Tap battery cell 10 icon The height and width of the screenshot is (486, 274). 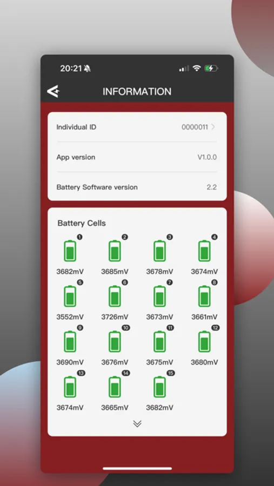tap(115, 341)
